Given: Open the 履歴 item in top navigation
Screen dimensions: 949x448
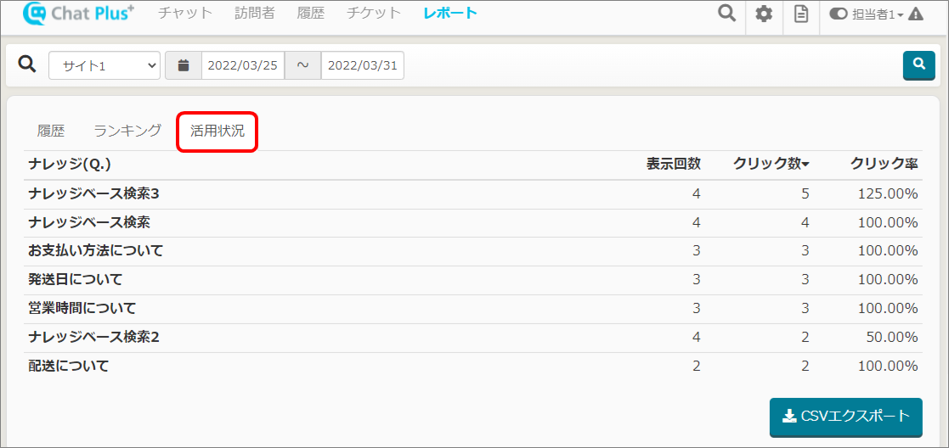Looking at the screenshot, I should coord(311,13).
